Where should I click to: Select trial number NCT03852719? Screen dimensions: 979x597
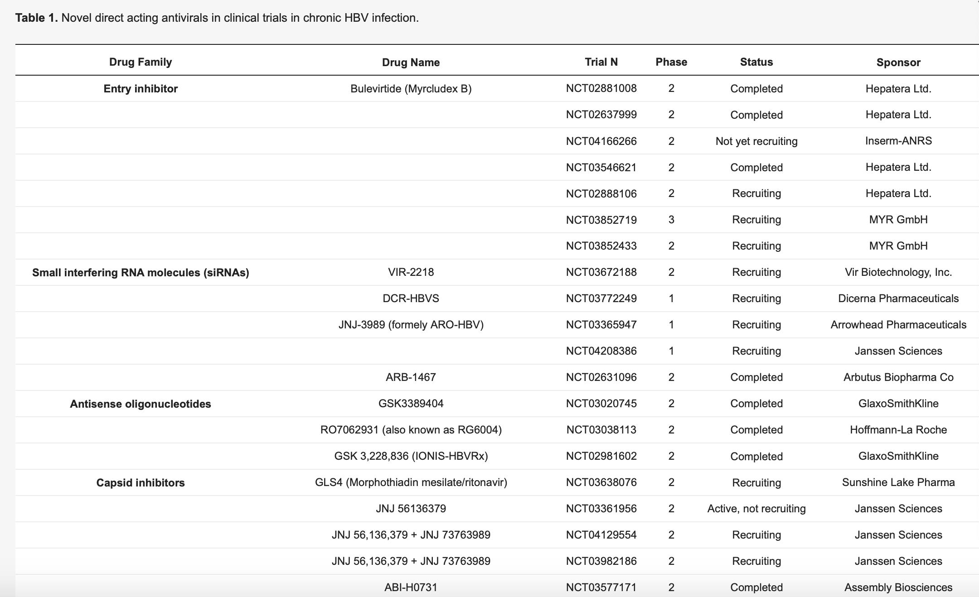(x=601, y=220)
